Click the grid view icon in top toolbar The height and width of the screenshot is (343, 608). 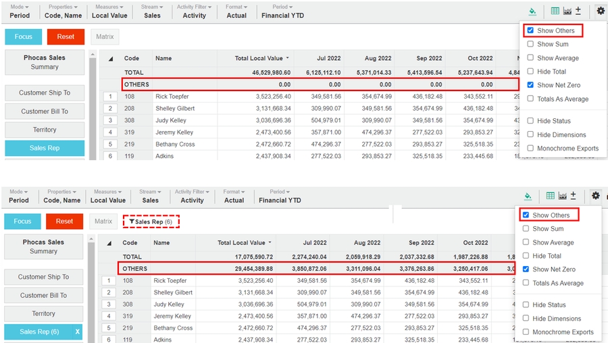pos(555,11)
